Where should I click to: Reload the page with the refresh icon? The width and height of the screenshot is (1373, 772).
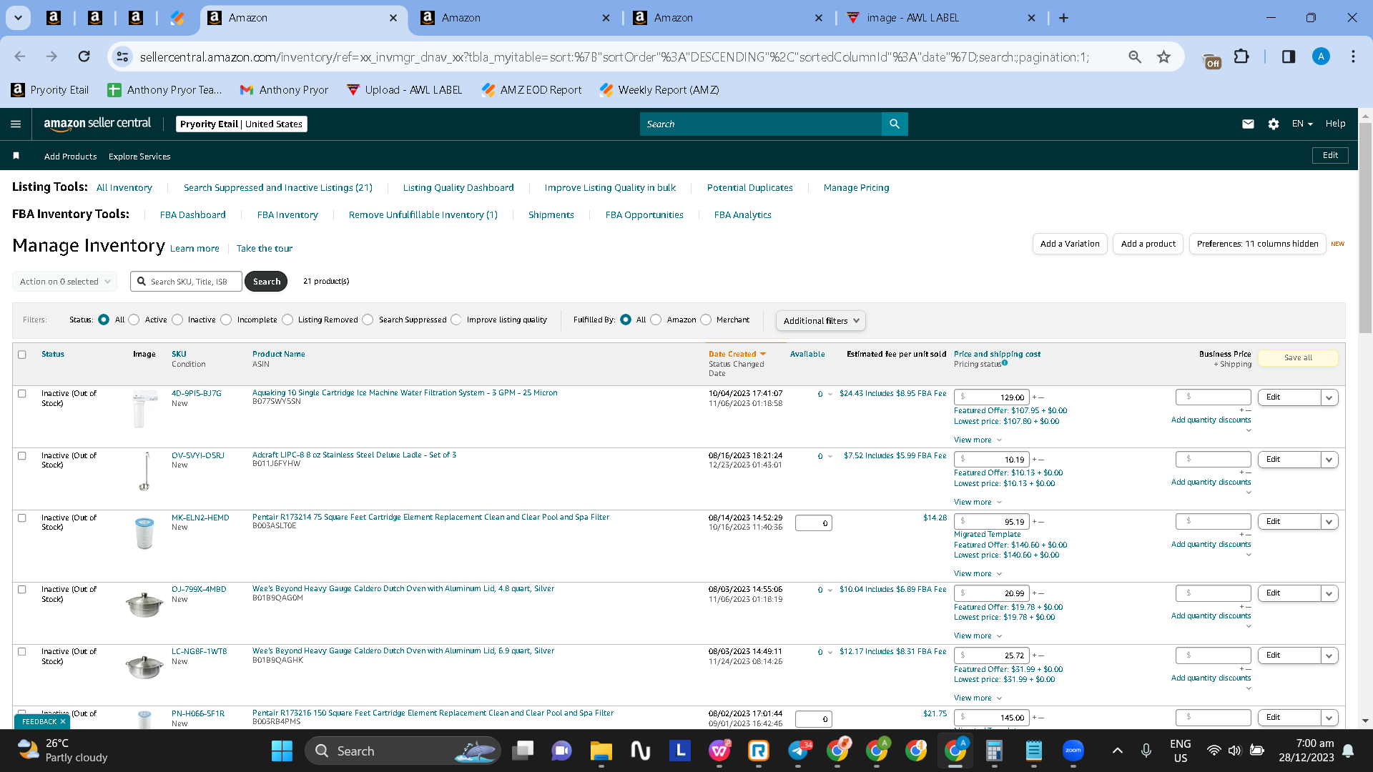[84, 56]
